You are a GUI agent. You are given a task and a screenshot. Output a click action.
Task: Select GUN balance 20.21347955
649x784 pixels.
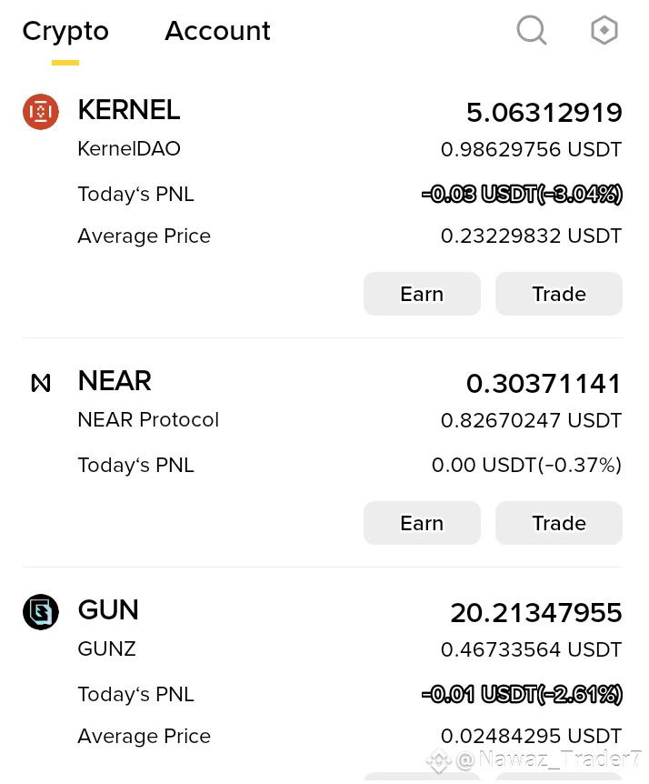(536, 612)
